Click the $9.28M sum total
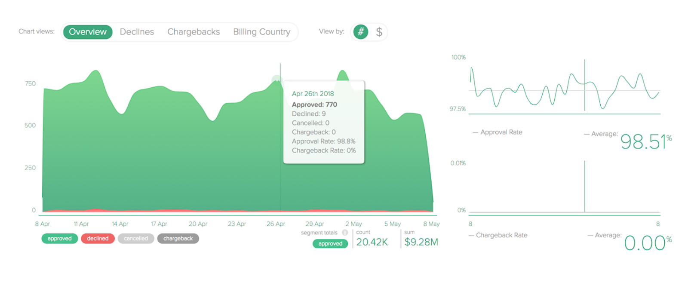688x289 pixels. [x=421, y=242]
